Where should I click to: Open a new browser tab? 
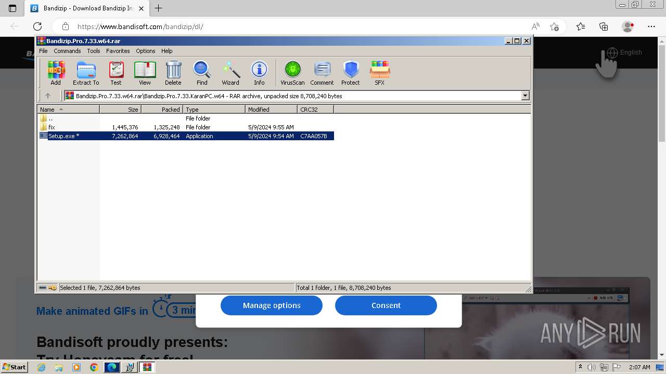pos(159,8)
